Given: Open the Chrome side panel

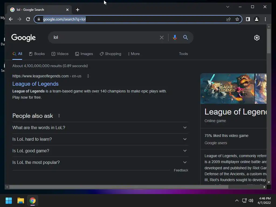Looking at the screenshot, I should tap(248, 19).
